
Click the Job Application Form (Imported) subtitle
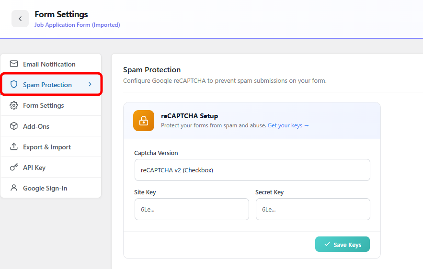77,25
